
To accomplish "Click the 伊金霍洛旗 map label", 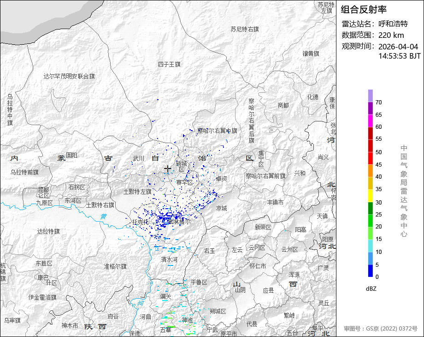I will click(42, 297).
